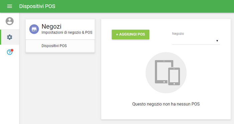Open the help question mark icon
234x124 pixels.
click(10, 52)
